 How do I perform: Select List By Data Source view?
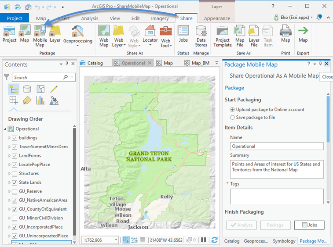[x=27, y=89]
